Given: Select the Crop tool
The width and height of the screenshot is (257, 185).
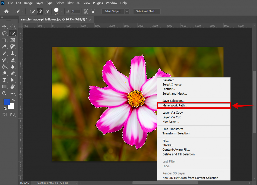Looking at the screenshot, I should coord(4,40).
